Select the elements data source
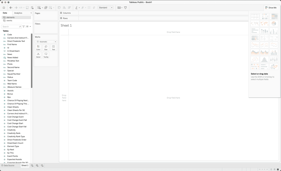Screen dimensions: 281x171 click(x=16, y=17)
